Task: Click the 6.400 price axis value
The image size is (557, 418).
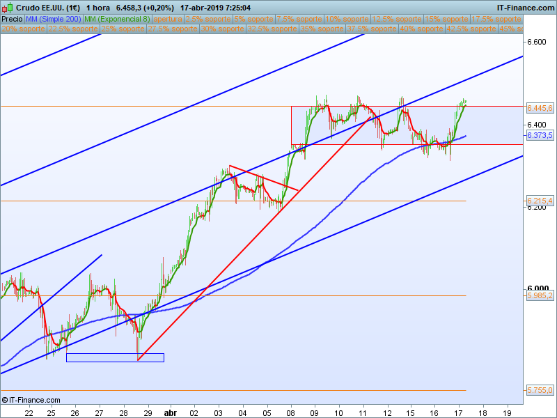Action: click(536, 125)
